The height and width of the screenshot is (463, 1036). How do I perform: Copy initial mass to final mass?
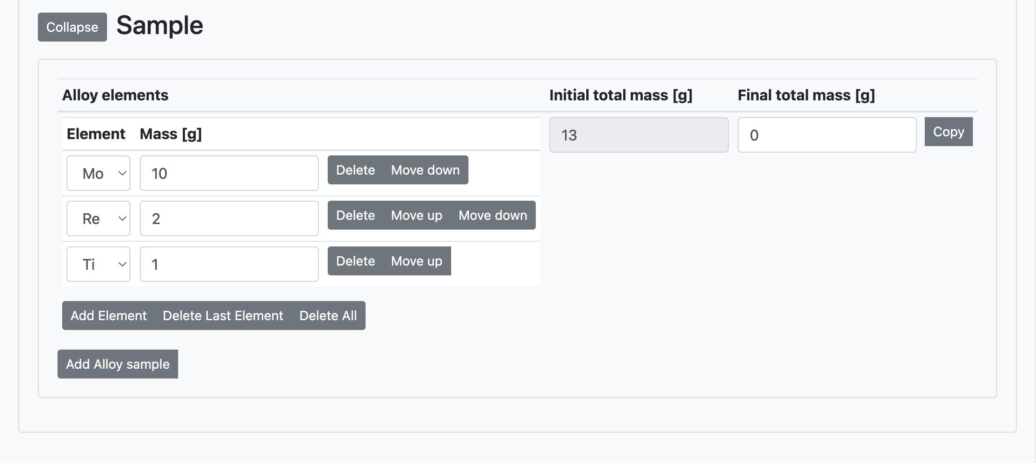[x=948, y=132]
